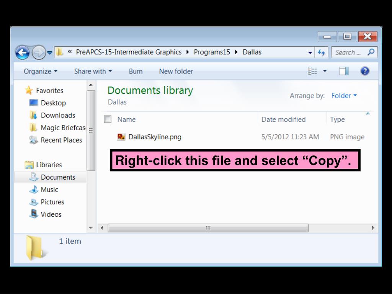
Task: Select PreAPCS-15-Intermediate Graphics breadcrumb
Action: tap(129, 52)
